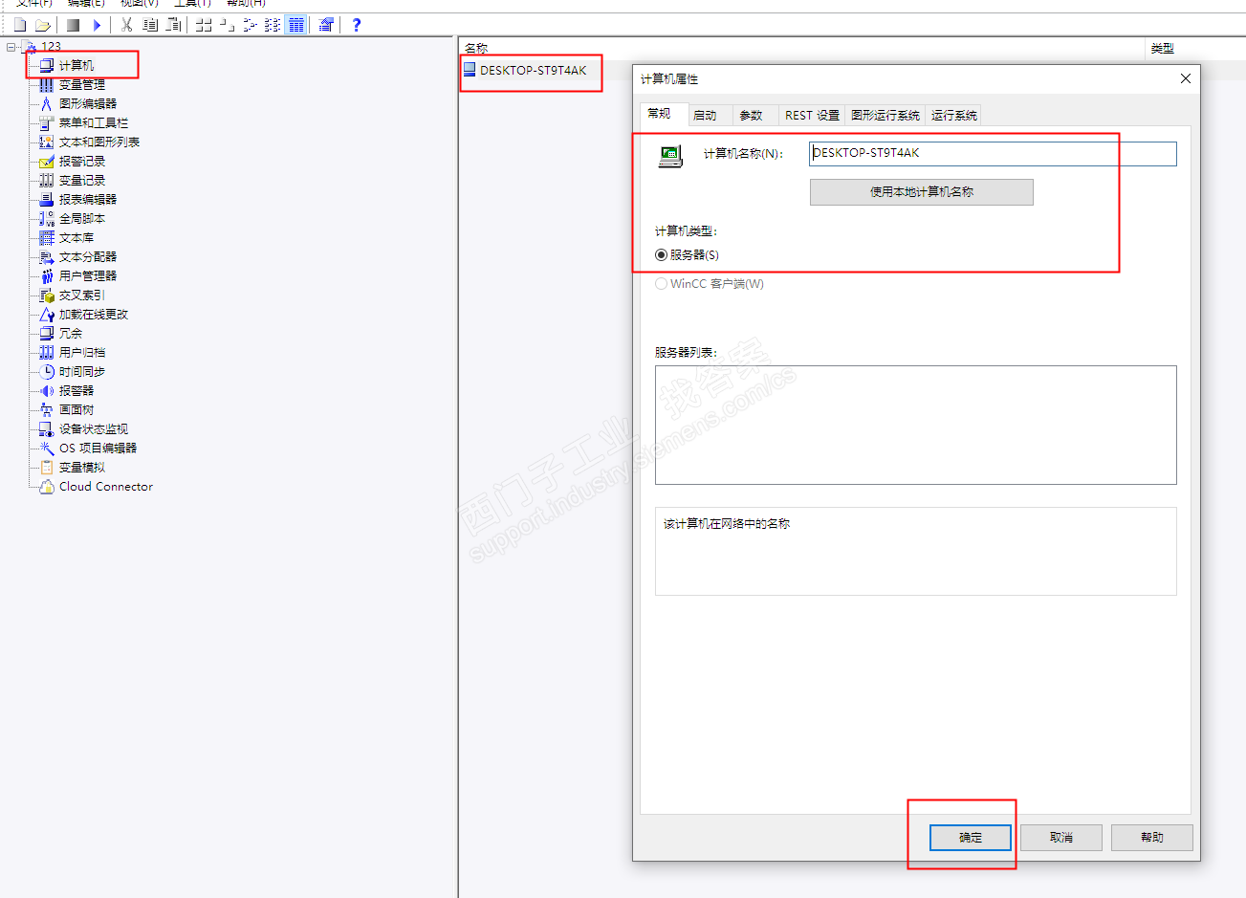1246x898 pixels.
Task: Select 加载在线更改 tree entry
Action: click(94, 314)
